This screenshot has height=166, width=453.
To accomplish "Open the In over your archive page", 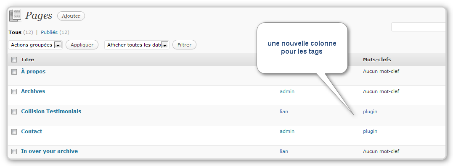I will tap(49, 151).
